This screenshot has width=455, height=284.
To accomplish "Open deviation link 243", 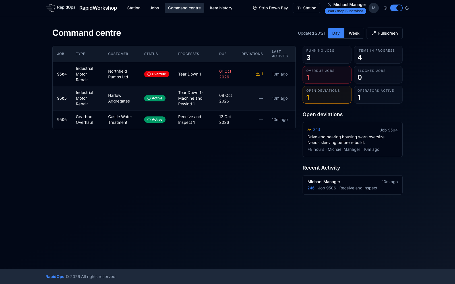I will pyautogui.click(x=317, y=130).
